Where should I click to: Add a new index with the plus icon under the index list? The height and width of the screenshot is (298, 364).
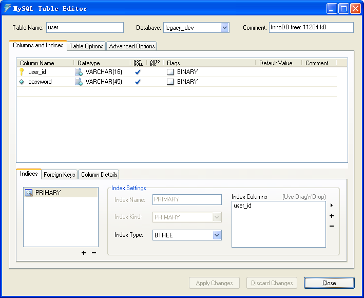click(x=84, y=253)
